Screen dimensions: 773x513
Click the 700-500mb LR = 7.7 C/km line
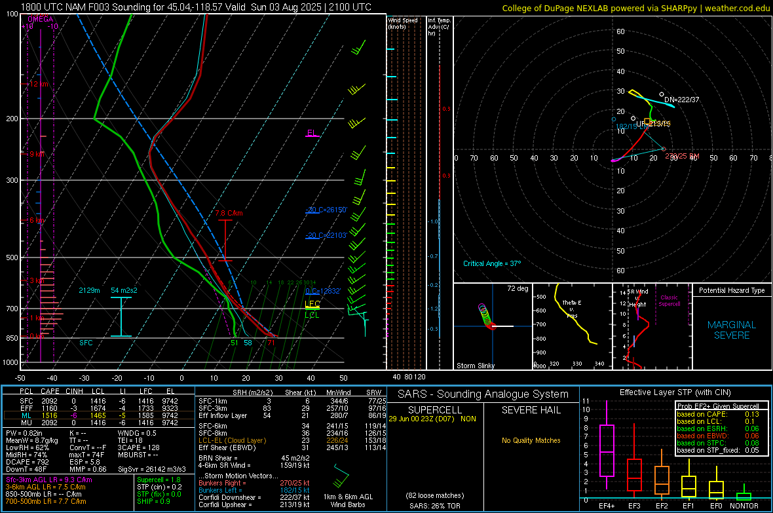click(x=46, y=502)
